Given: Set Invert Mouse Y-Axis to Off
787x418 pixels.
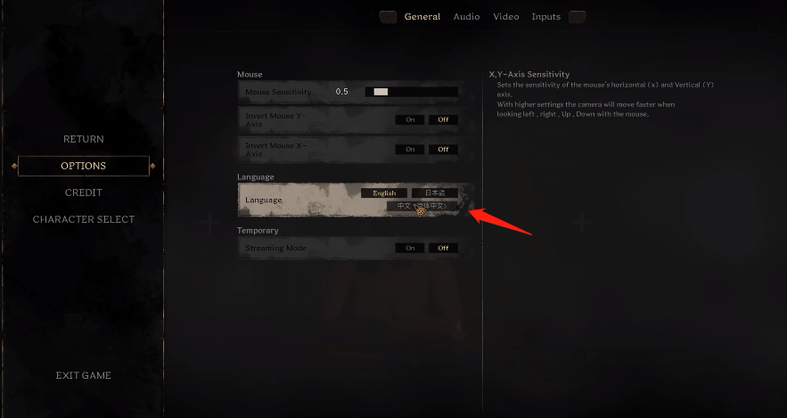Looking at the screenshot, I should click(443, 120).
